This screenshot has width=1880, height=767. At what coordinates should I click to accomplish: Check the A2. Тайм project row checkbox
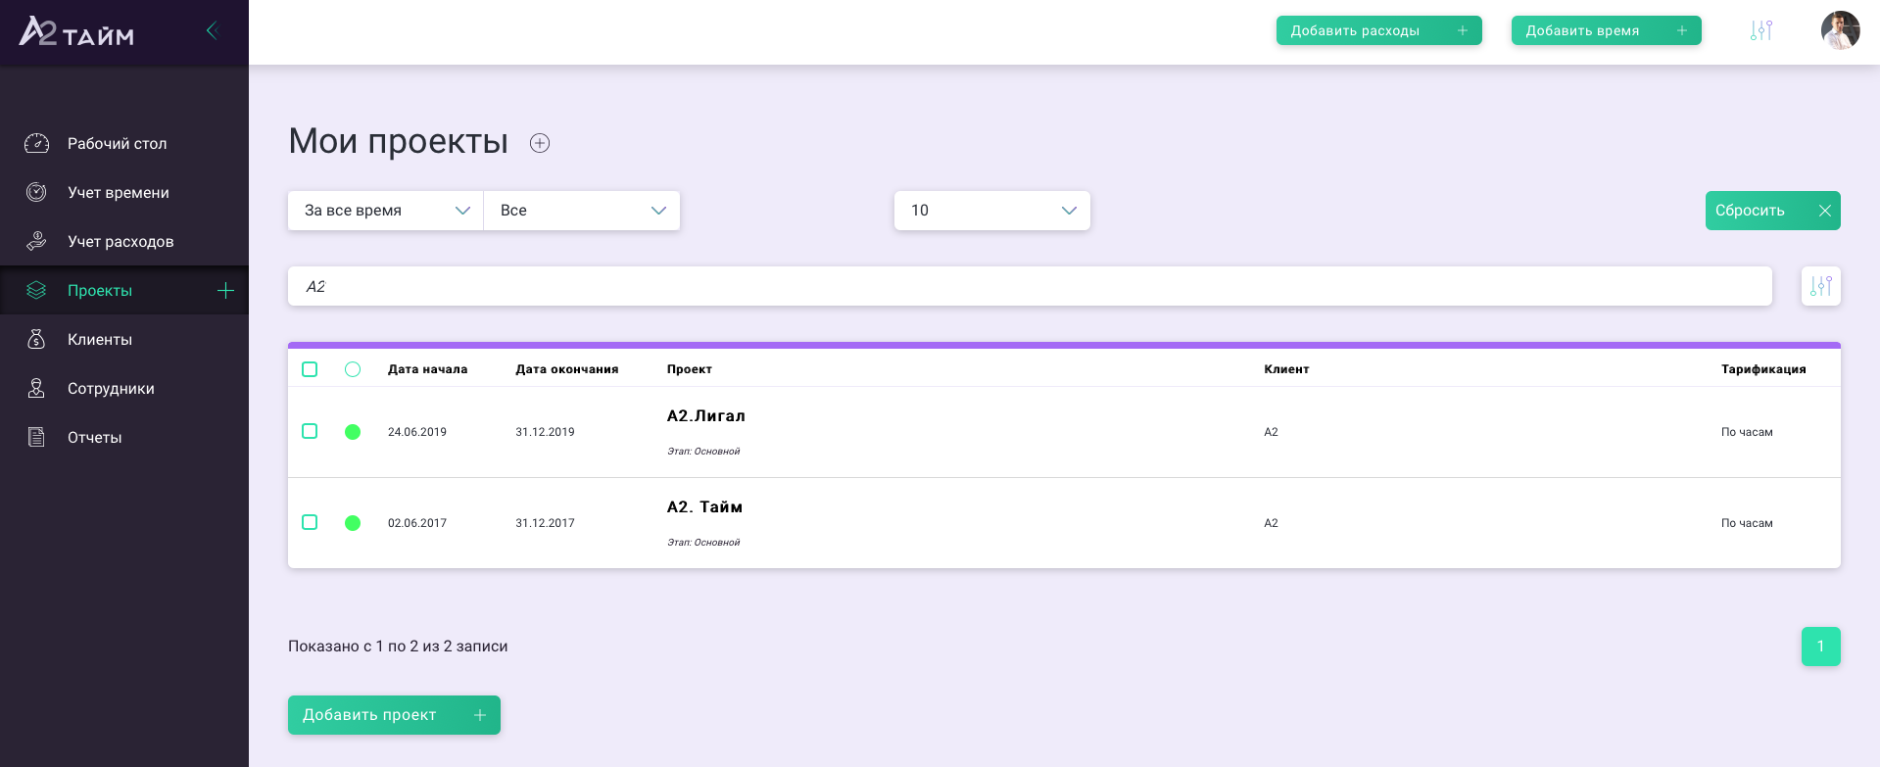pos(310,522)
